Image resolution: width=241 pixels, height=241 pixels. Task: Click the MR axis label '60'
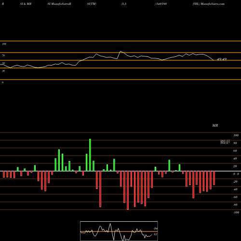coord(235,151)
